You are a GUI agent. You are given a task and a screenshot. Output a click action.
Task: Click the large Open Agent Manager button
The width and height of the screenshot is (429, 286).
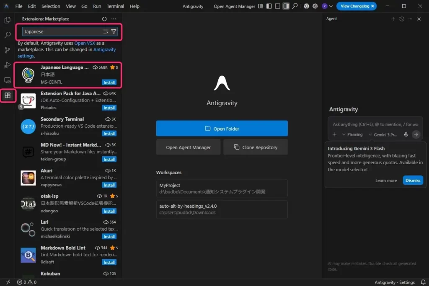[x=188, y=147]
